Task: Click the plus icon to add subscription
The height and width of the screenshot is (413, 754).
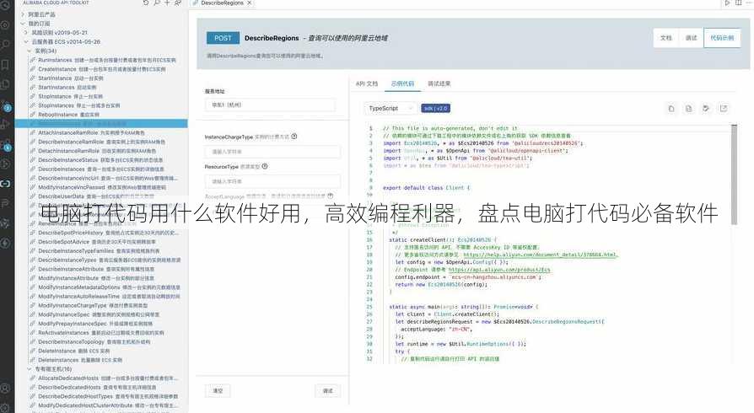Action: click(x=167, y=3)
